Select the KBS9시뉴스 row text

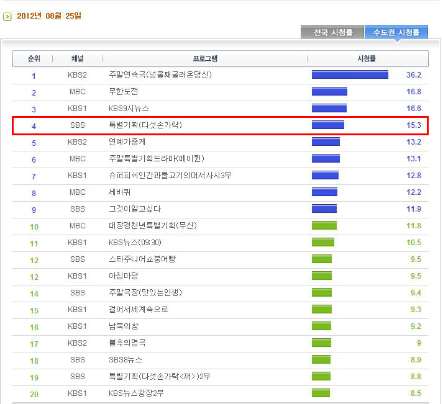pos(129,109)
